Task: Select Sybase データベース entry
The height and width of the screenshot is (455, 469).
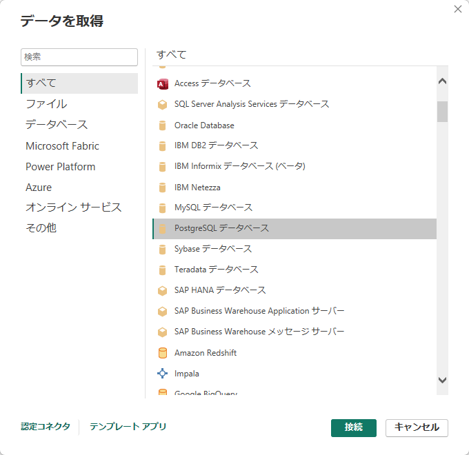Action: point(213,249)
